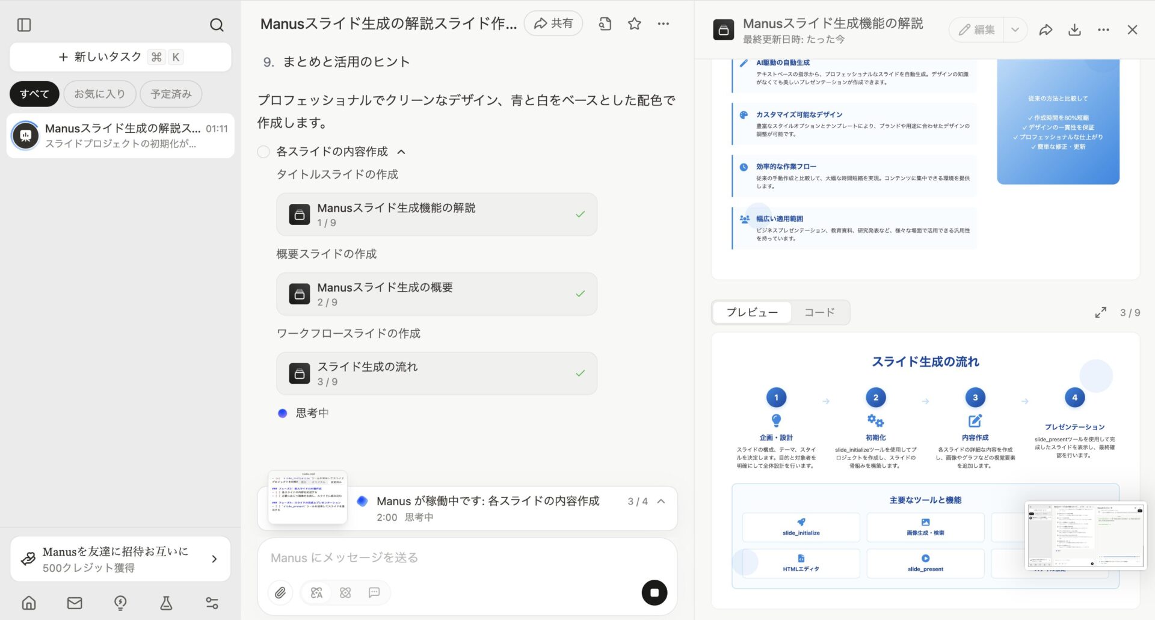Click the presentation file icon in preview header

[x=723, y=29]
